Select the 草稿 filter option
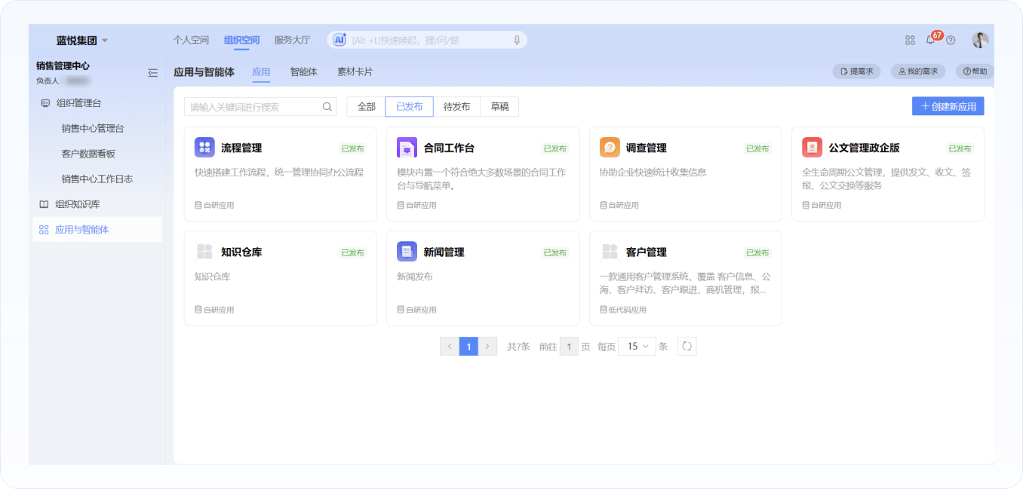1023x489 pixels. coord(499,107)
